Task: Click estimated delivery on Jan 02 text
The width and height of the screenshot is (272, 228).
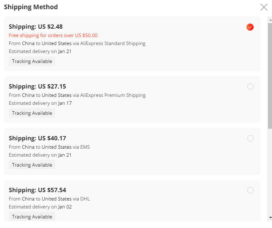Action: click(x=40, y=207)
